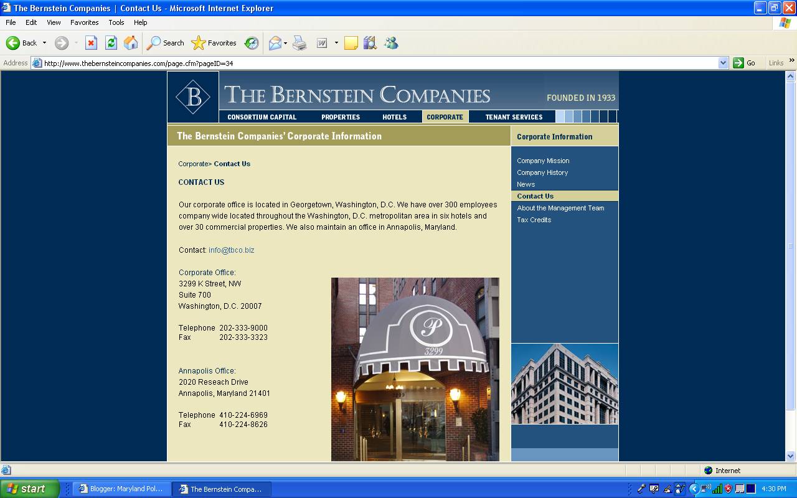Open the address bar URL dropdown
The height and width of the screenshot is (498, 797).
(x=723, y=63)
